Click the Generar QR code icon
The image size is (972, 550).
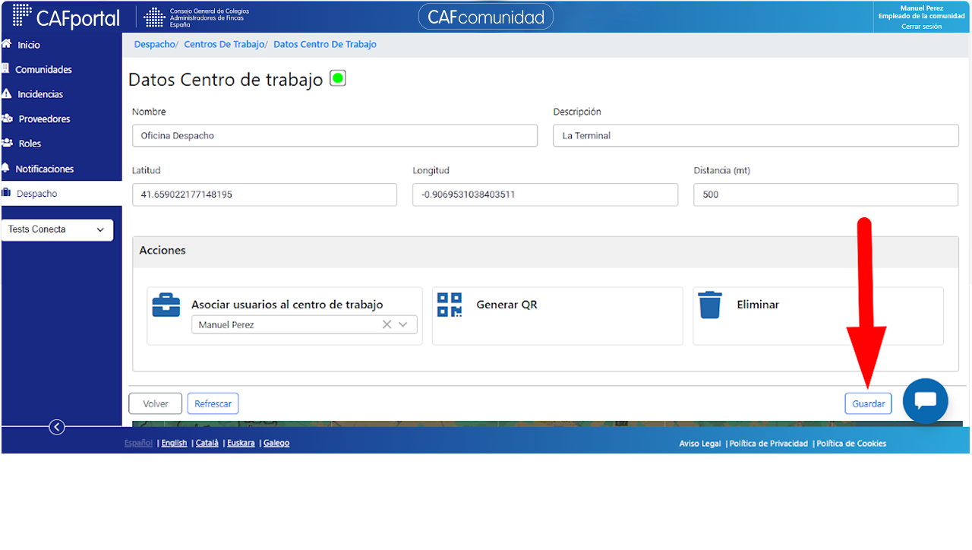coord(450,305)
